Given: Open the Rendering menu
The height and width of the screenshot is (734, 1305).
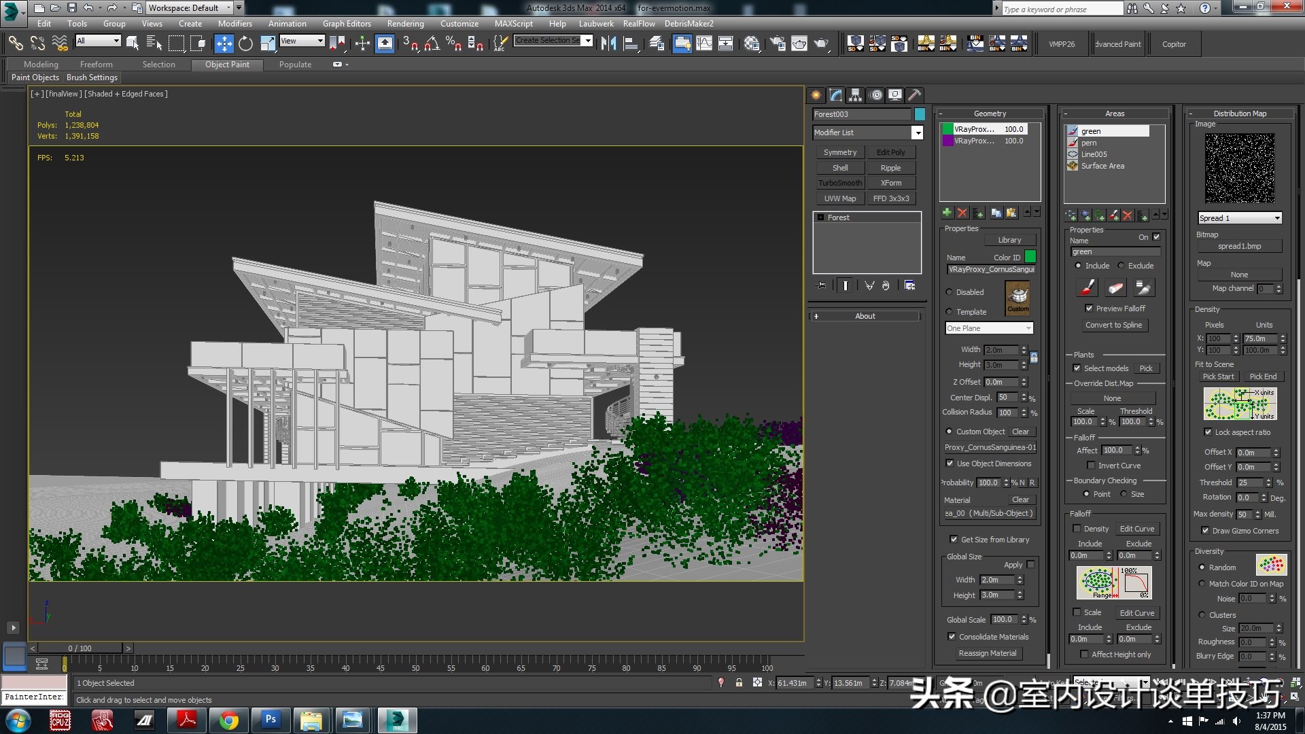Looking at the screenshot, I should [x=405, y=24].
